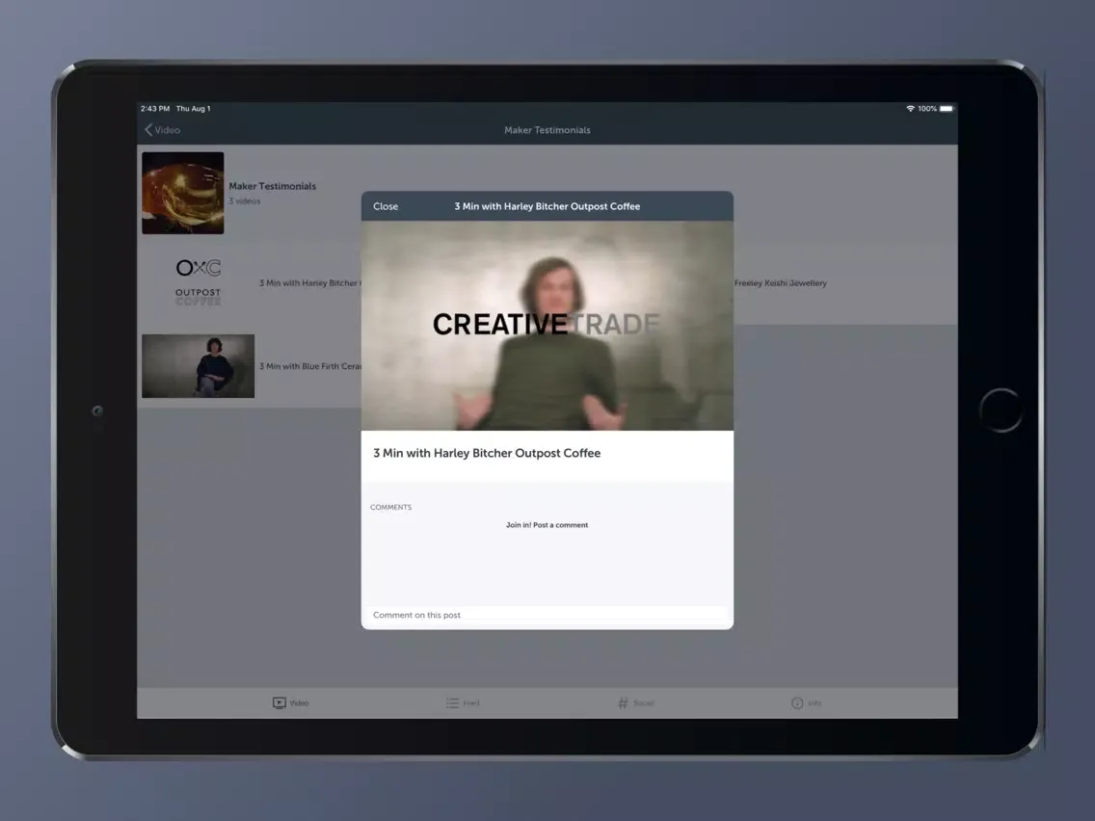
Task: Tap the COMMENTS section label
Action: point(391,508)
